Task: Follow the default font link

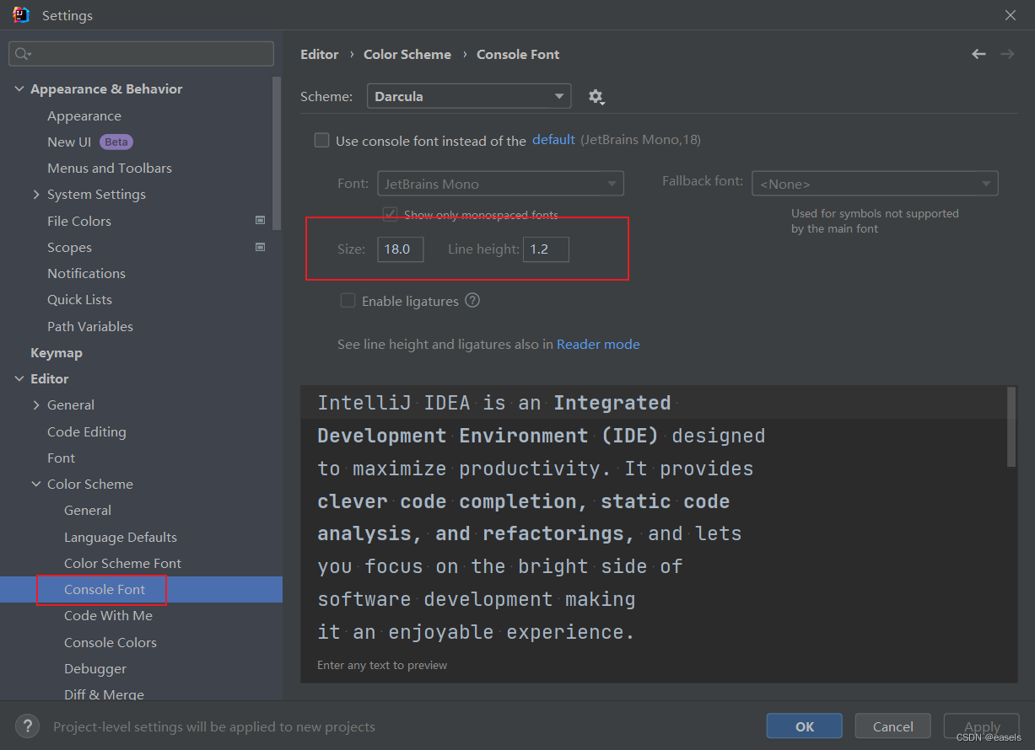Action: (554, 140)
